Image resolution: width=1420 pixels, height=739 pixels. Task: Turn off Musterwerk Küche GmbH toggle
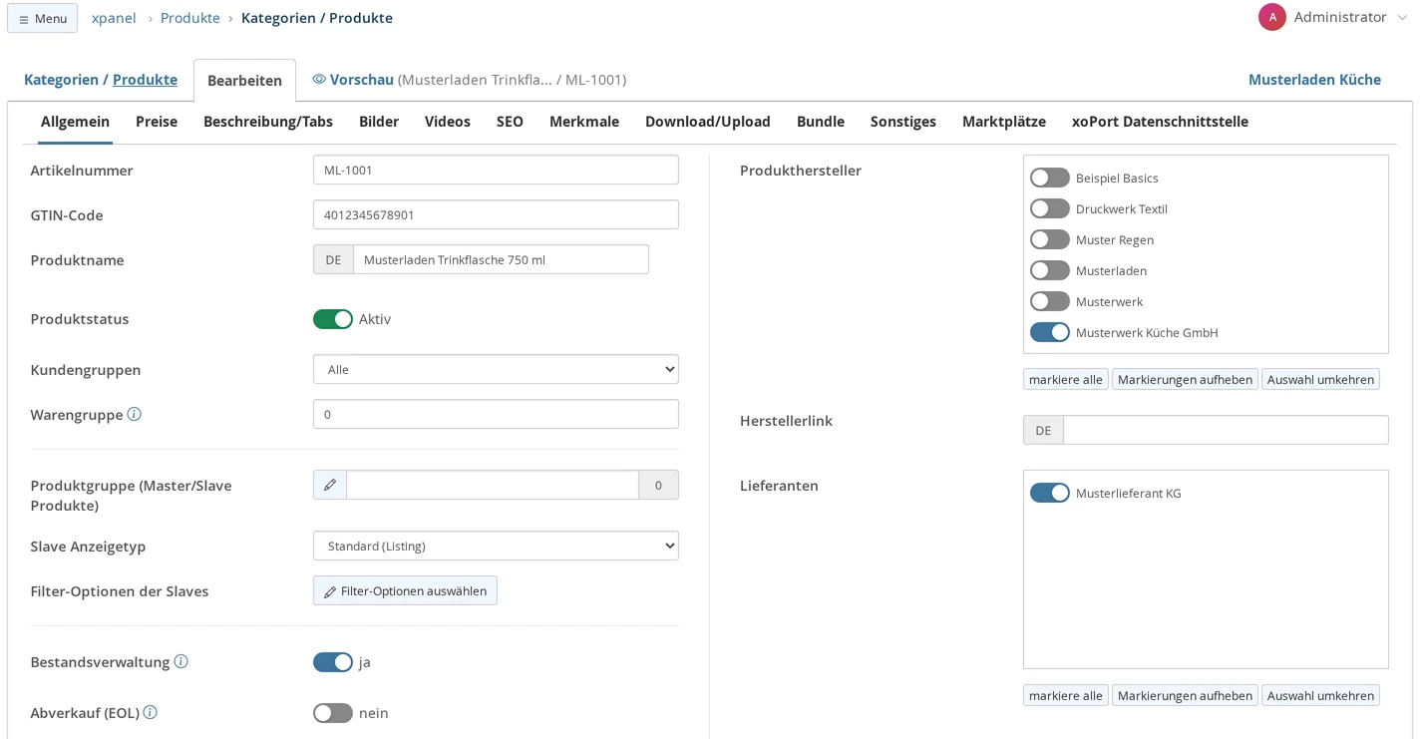click(1050, 332)
